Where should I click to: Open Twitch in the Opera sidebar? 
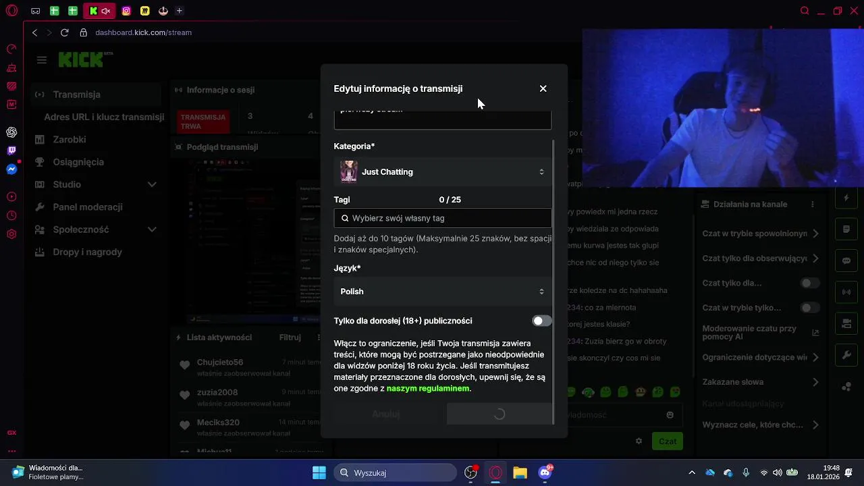pos(11,151)
